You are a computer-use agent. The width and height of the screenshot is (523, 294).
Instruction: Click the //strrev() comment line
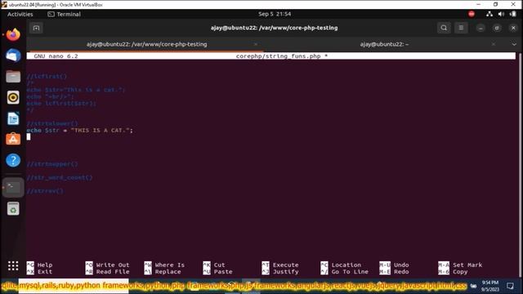coord(45,191)
